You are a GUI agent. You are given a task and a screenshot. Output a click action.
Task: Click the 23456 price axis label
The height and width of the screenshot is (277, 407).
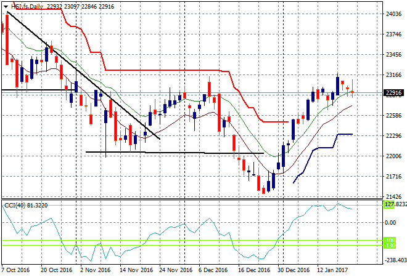[x=394, y=55]
